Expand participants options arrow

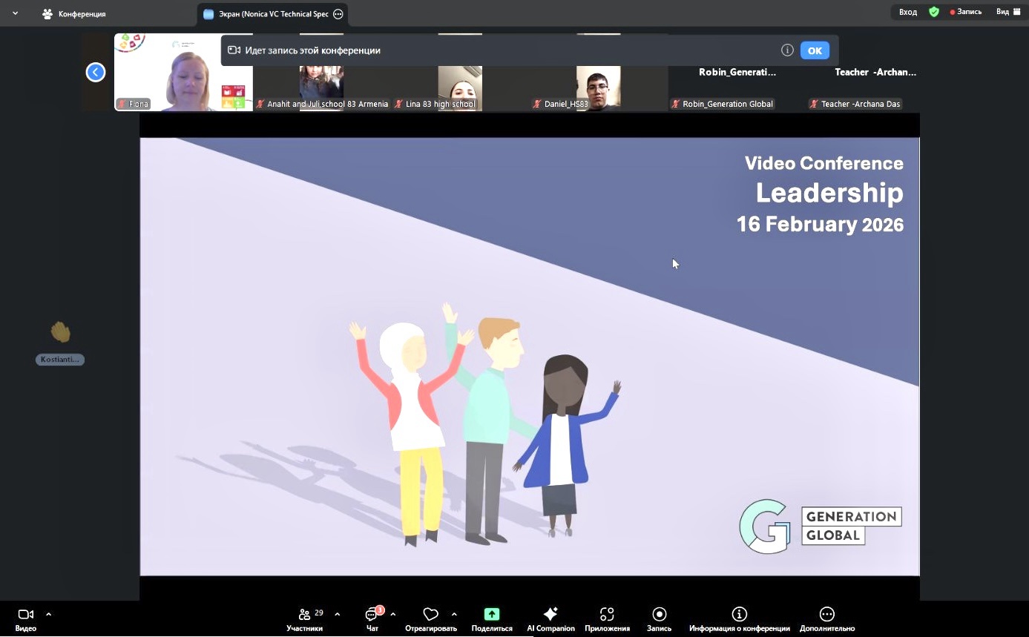point(338,614)
